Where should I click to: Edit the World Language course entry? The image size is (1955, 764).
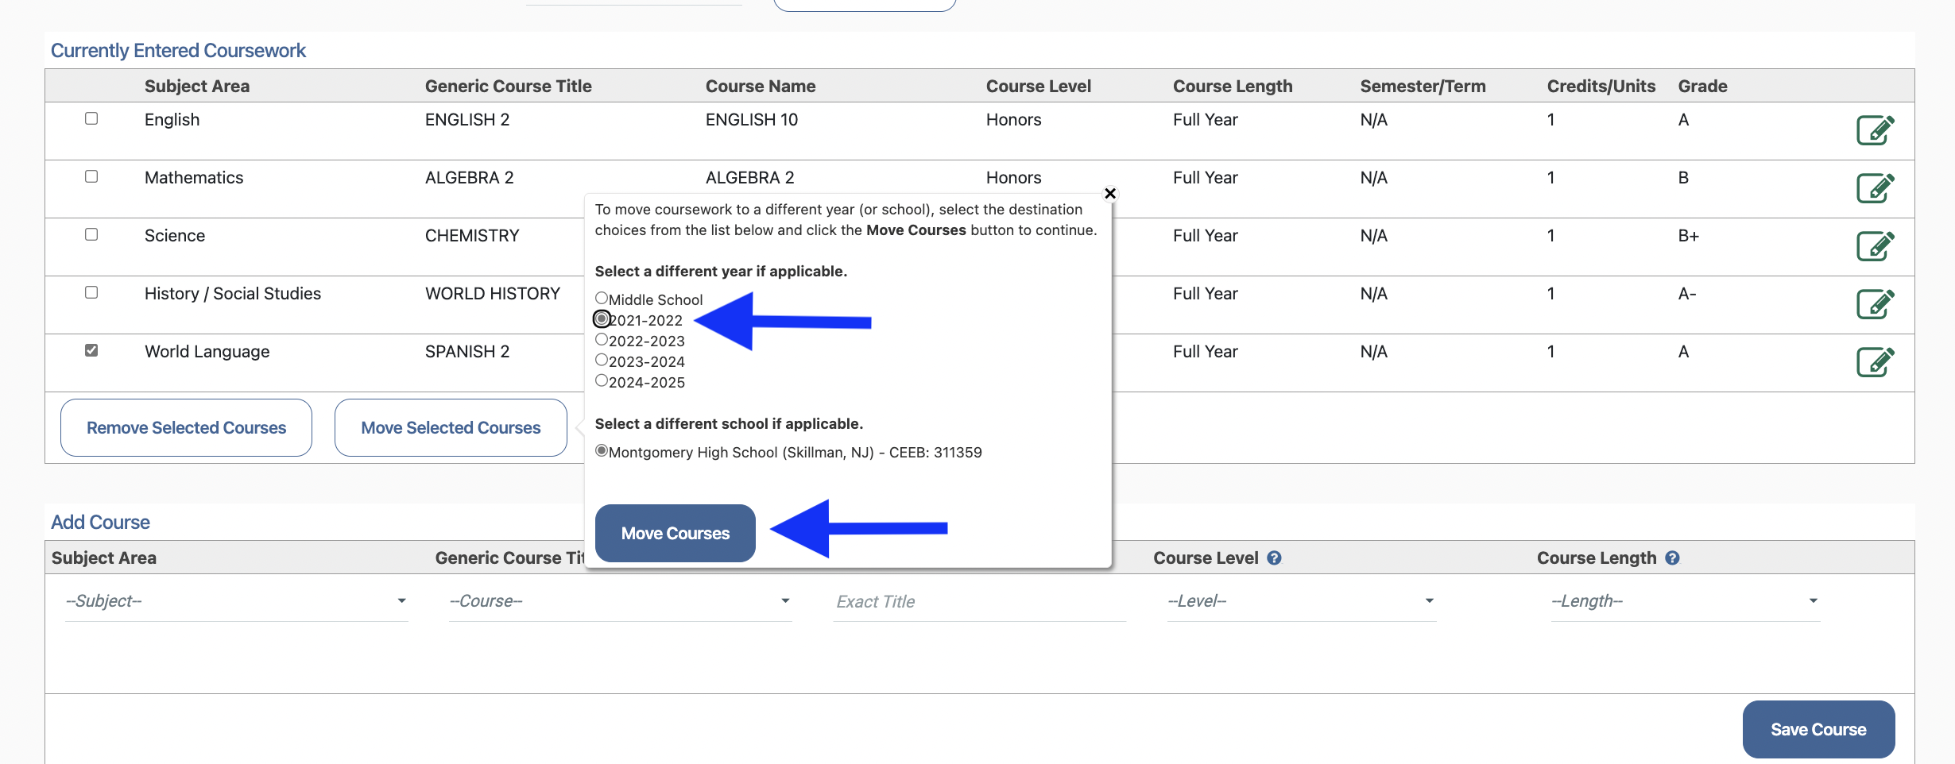coord(1875,362)
